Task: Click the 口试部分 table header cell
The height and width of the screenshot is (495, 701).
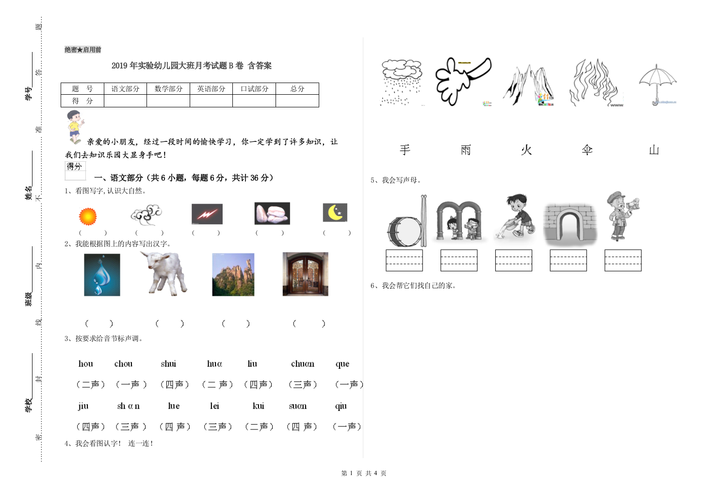Action: (254, 89)
